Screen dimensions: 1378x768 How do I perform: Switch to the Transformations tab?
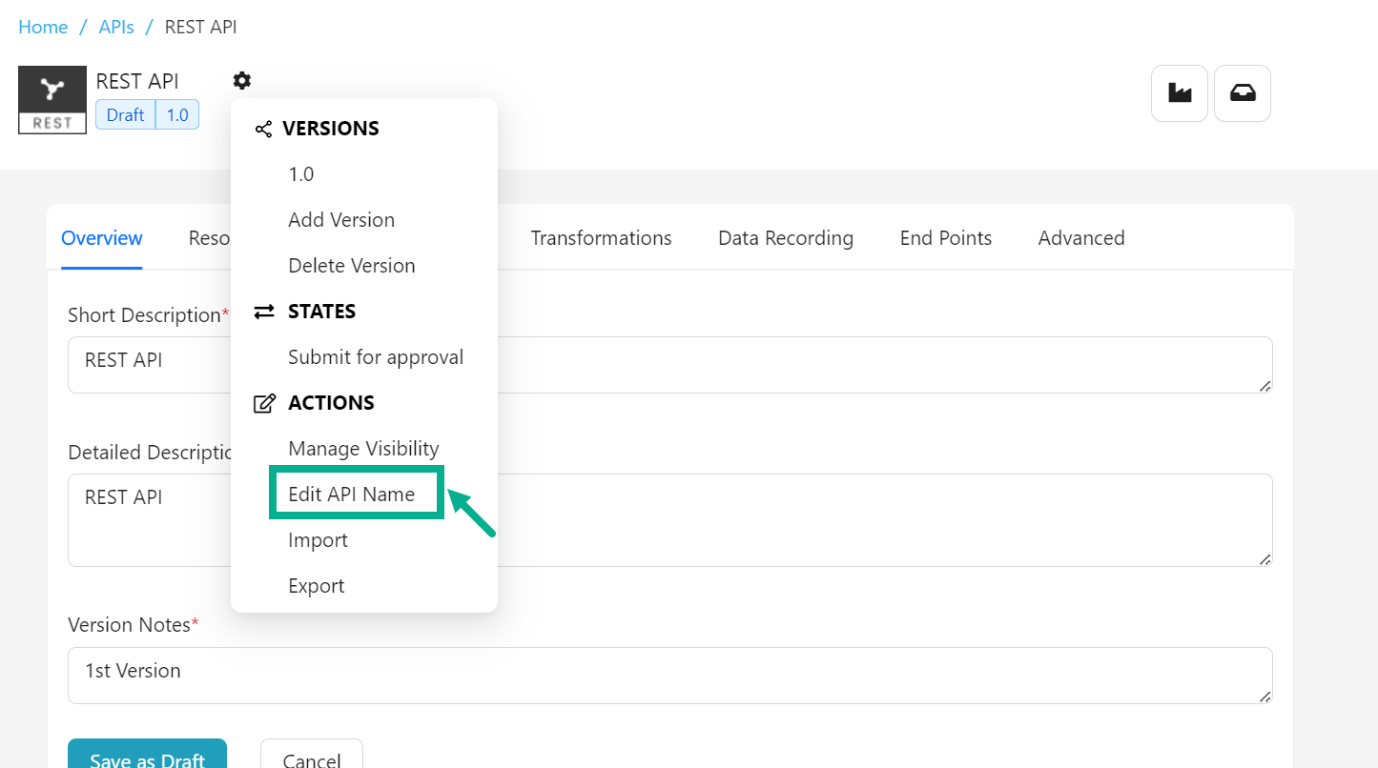[601, 238]
